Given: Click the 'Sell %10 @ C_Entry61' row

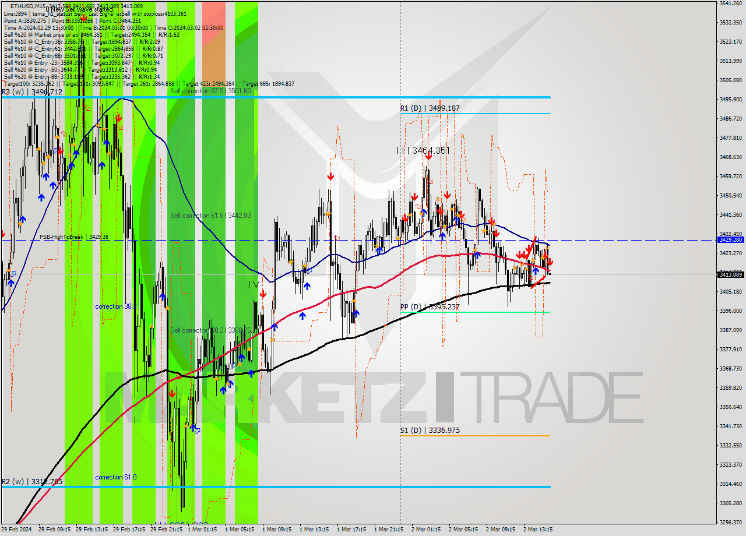Looking at the screenshot, I should (82, 48).
